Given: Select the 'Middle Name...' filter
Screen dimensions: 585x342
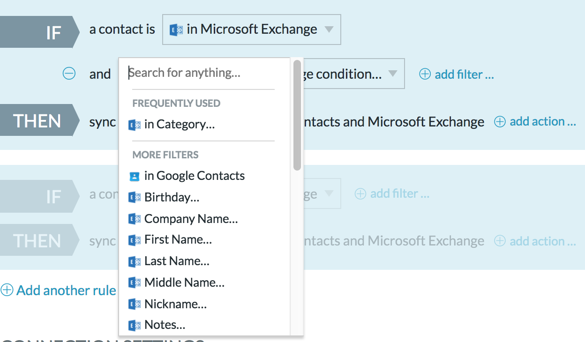Looking at the screenshot, I should pos(185,283).
